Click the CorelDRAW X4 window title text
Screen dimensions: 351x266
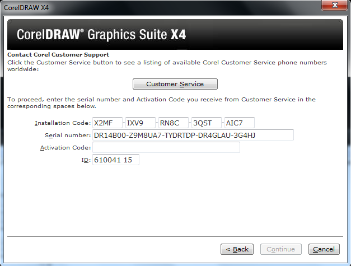[26, 8]
